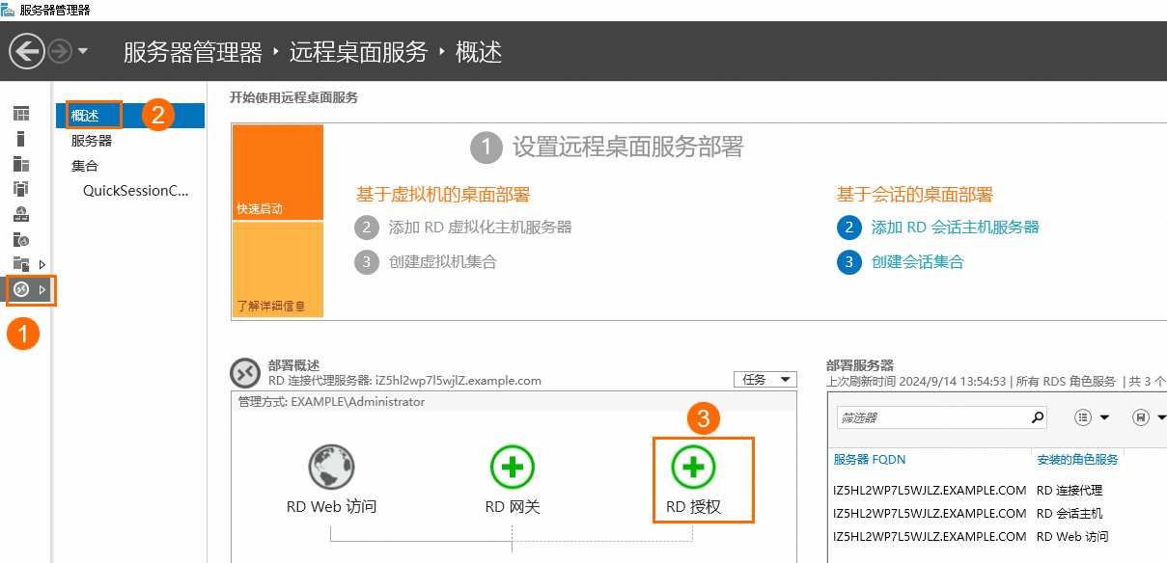Open the File and Storage Services icon
1167x563 pixels.
(x=21, y=264)
